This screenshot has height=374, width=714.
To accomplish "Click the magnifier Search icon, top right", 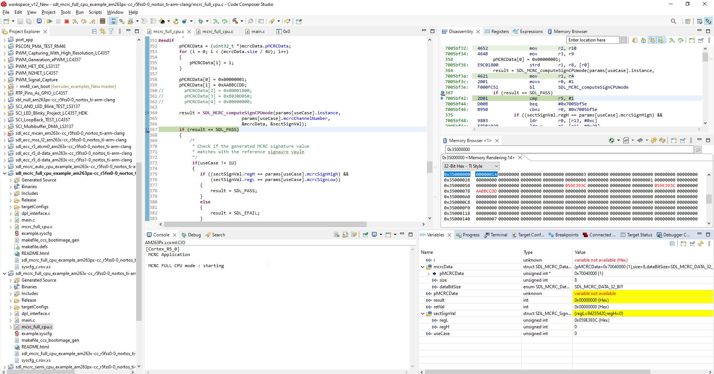I will point(673,22).
